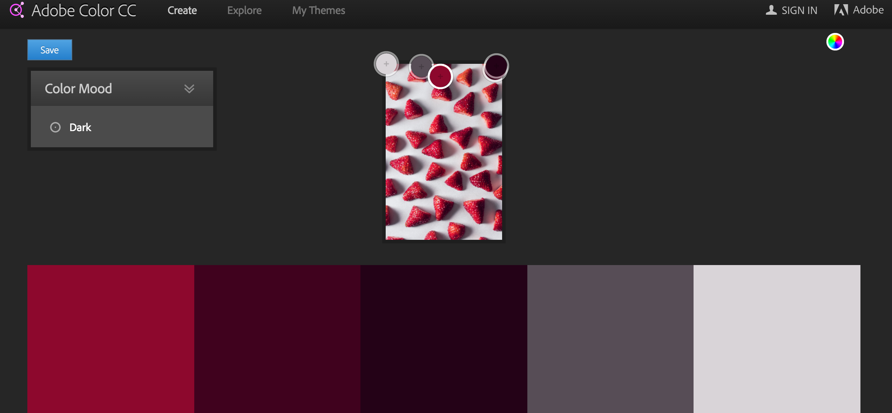Expand additional color mood options dropdown
This screenshot has width=892, height=413.
pos(190,88)
